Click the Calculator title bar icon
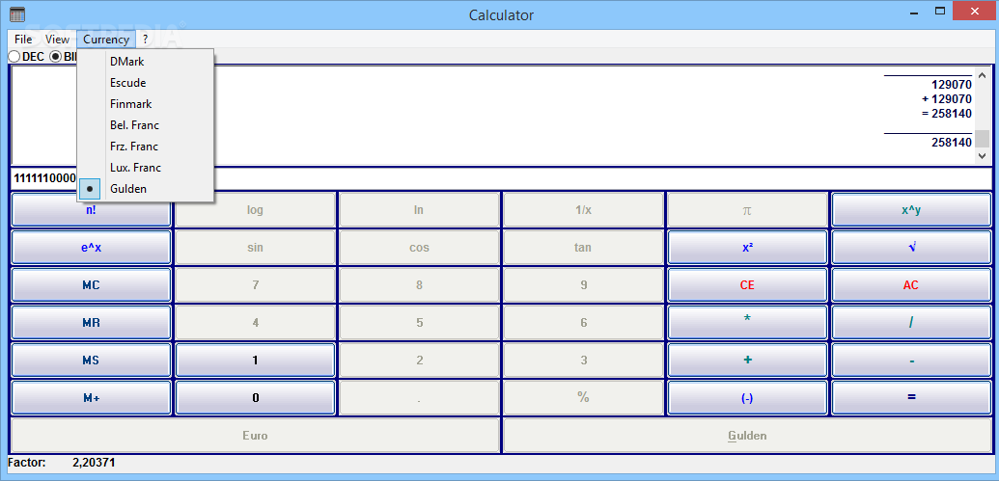The width and height of the screenshot is (999, 481). click(17, 14)
